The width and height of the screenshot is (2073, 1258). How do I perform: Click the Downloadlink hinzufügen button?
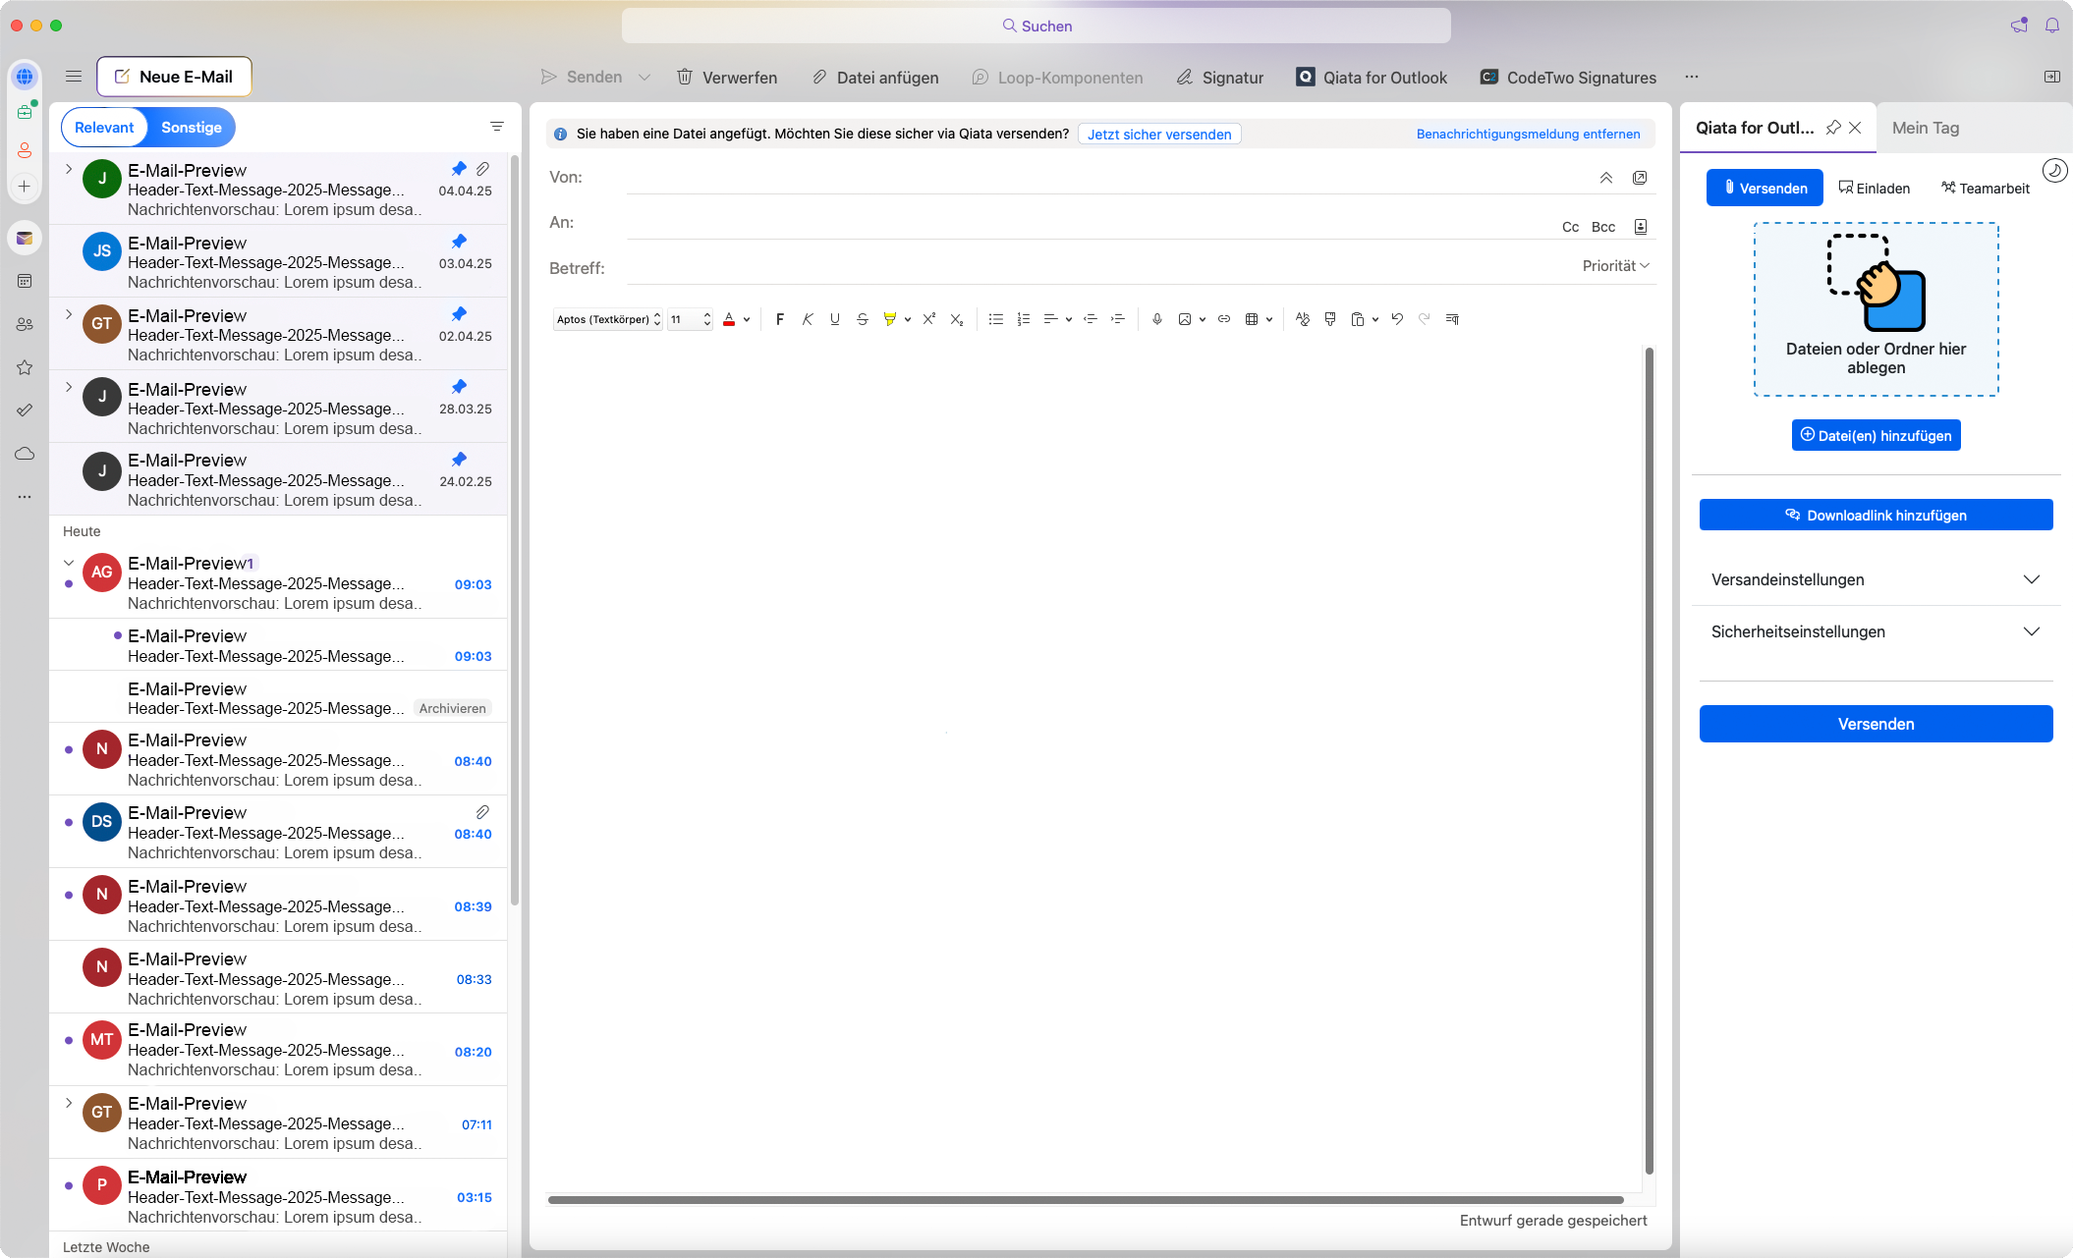1876,516
